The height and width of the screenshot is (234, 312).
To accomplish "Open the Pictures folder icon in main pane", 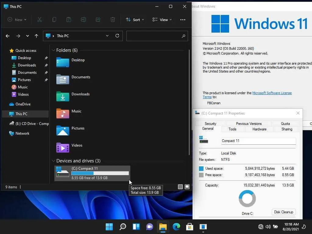I will 63,130.
